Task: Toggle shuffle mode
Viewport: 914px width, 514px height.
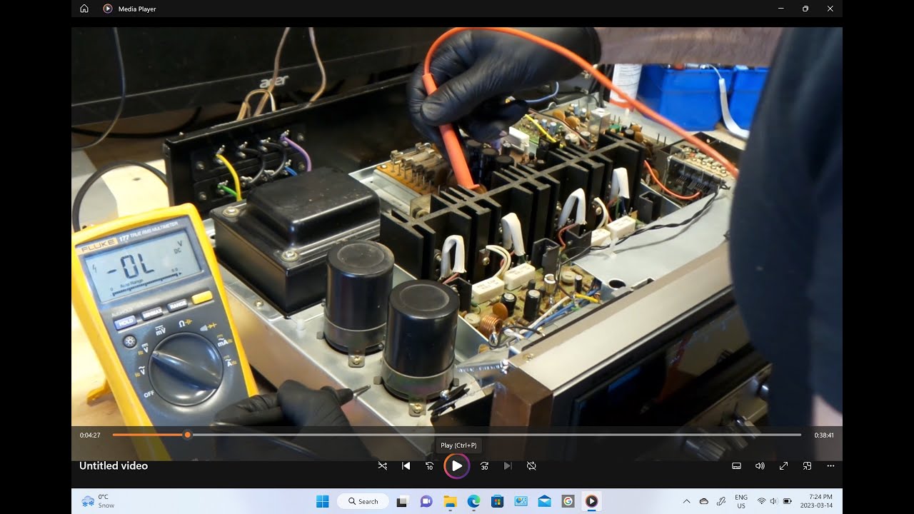Action: coord(383,465)
